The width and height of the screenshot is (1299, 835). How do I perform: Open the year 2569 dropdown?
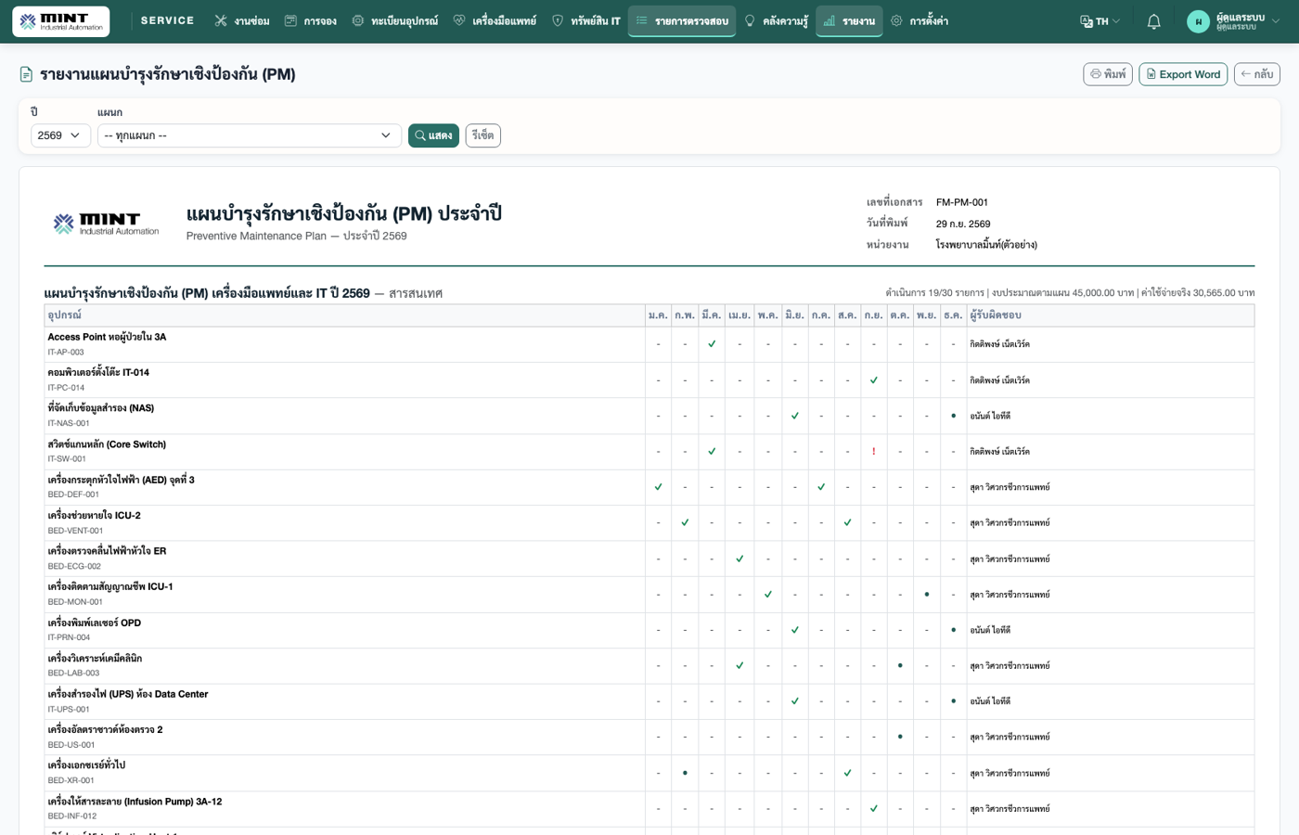pos(60,135)
